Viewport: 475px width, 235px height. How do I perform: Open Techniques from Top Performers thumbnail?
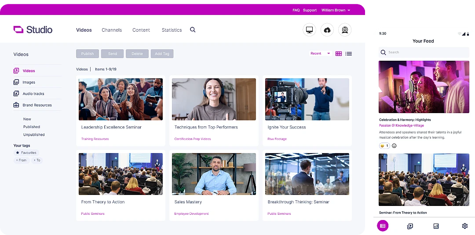[214, 99]
